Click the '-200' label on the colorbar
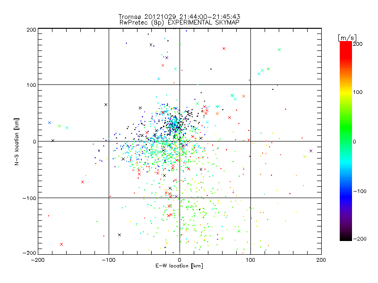The width and height of the screenshot is (378, 283). tap(360, 239)
